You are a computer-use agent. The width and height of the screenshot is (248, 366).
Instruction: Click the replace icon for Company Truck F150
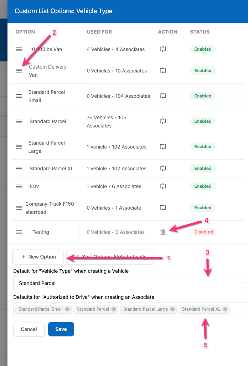(163, 208)
